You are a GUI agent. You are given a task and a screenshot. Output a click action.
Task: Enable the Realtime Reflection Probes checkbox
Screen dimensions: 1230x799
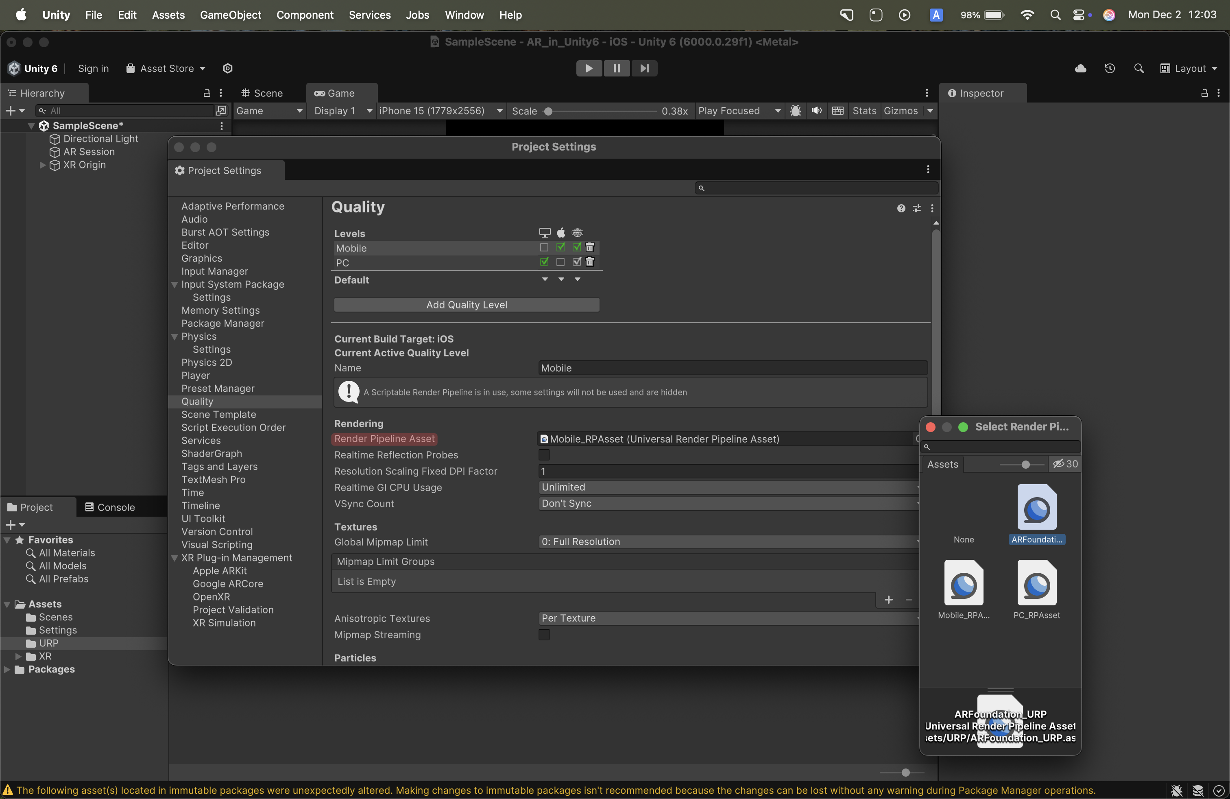tap(544, 455)
